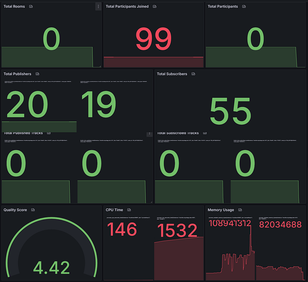Click the green bar under Publishers value 20
The image size is (308, 282).
39,127
